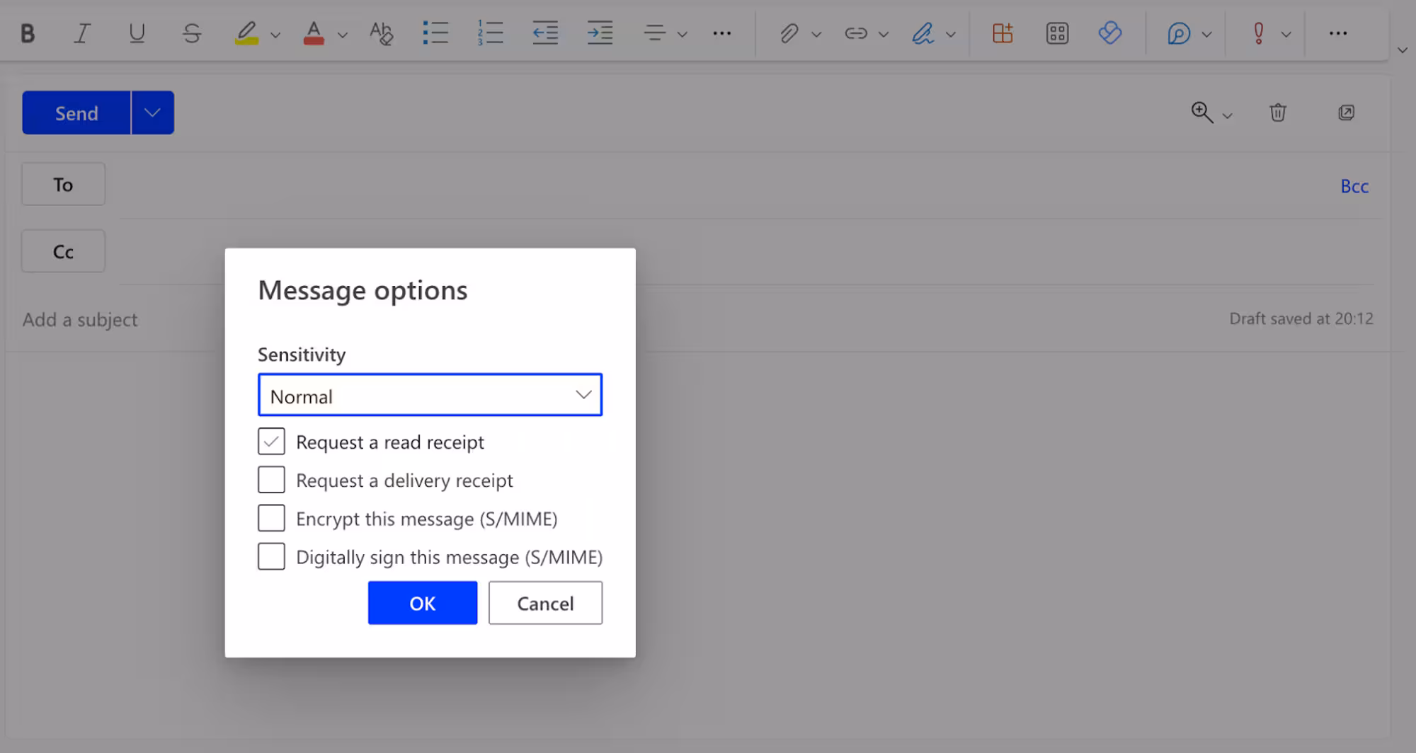Open the zoom level dropdown arrow
The width and height of the screenshot is (1416, 753).
1228,115
